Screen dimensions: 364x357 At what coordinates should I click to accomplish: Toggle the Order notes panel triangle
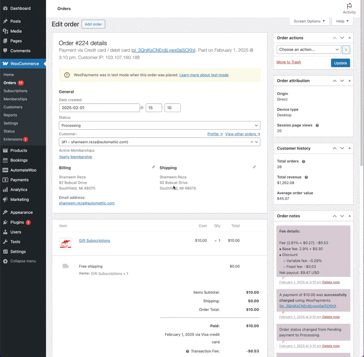point(349,216)
